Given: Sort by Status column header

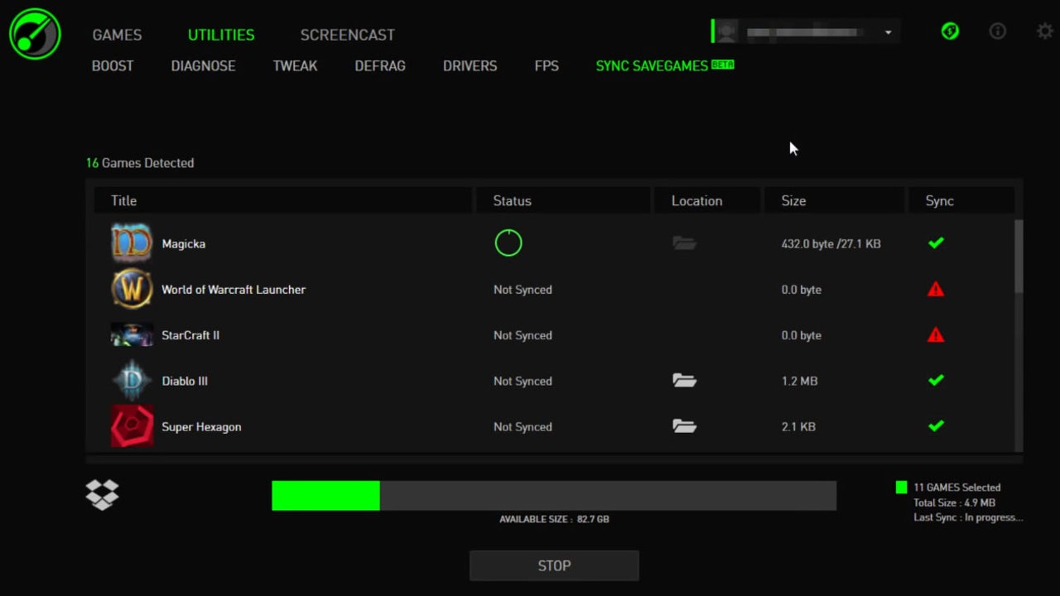Looking at the screenshot, I should click(x=563, y=200).
